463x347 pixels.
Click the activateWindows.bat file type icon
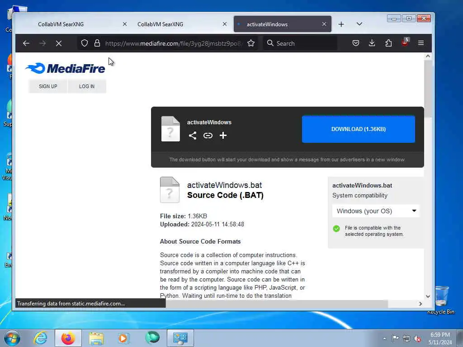coord(170,190)
